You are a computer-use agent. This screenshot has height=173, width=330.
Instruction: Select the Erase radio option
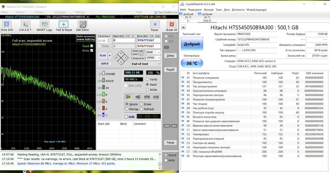(142, 104)
